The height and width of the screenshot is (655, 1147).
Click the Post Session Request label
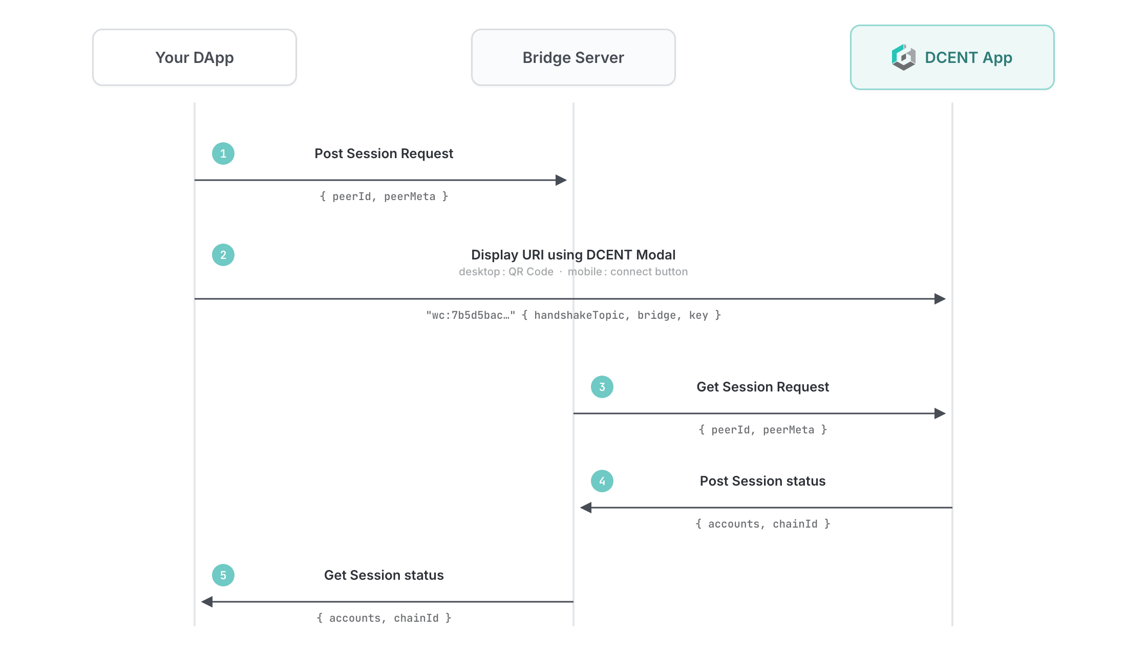[384, 154]
